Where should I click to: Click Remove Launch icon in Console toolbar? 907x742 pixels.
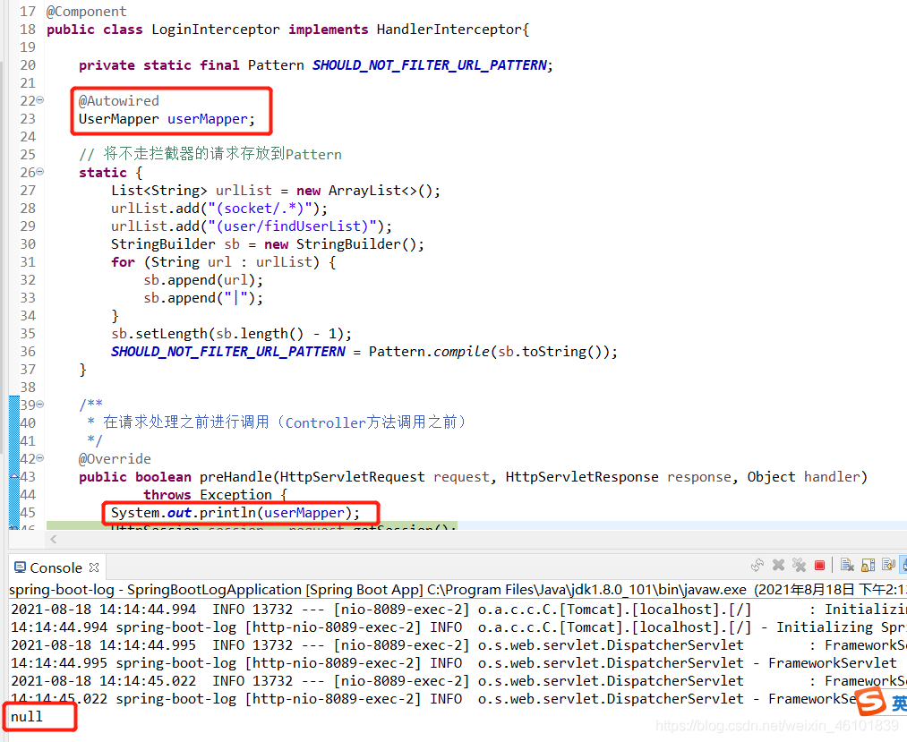pos(779,565)
